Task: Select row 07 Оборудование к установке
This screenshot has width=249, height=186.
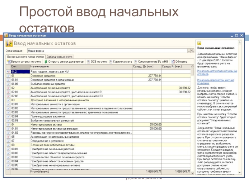Action: tap(98, 141)
